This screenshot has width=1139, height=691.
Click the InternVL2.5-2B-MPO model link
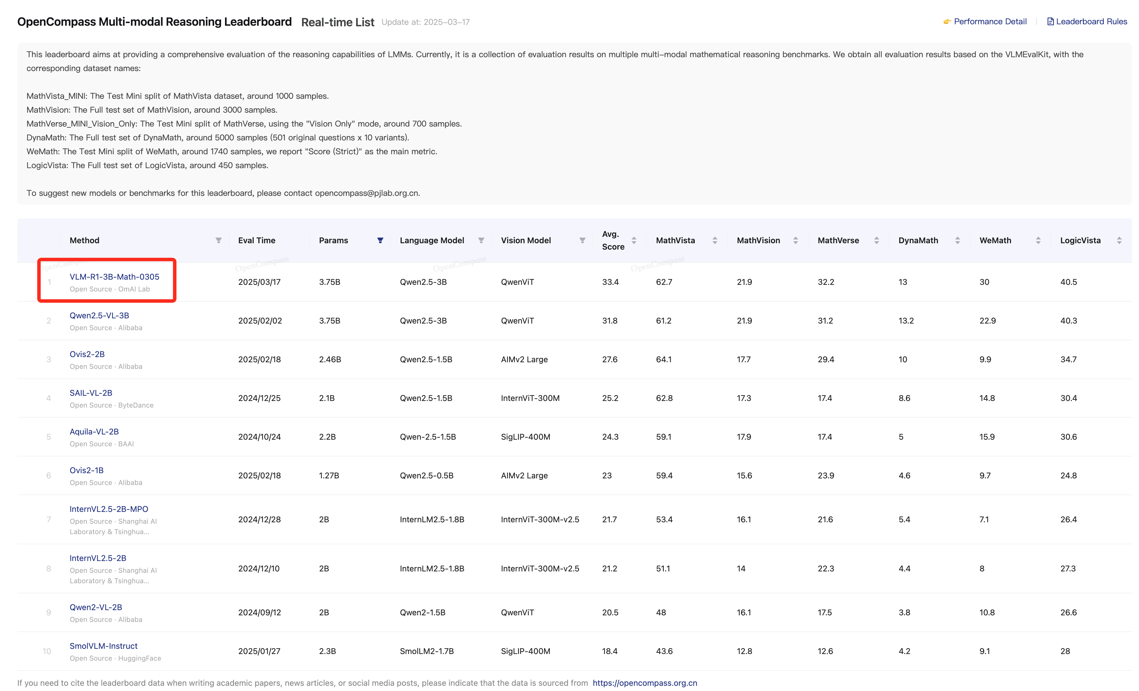tap(109, 509)
